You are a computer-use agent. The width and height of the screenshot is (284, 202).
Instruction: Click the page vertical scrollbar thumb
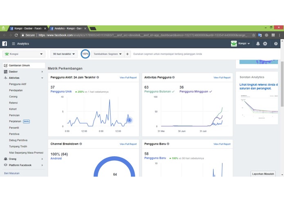[x=282, y=84]
